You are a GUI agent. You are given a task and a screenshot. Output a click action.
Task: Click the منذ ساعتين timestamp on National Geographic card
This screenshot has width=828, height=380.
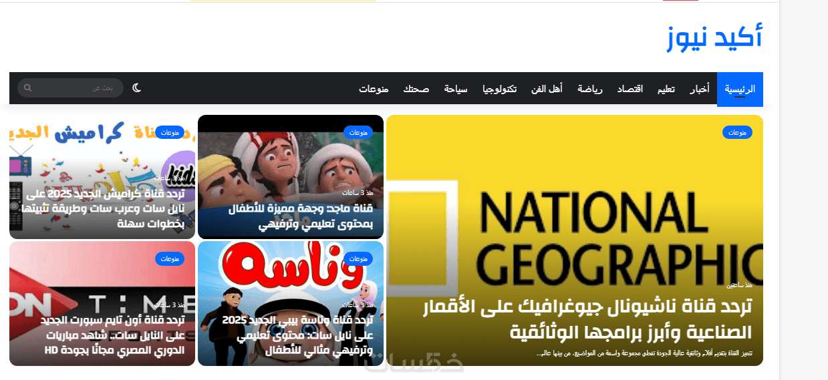click(740, 285)
